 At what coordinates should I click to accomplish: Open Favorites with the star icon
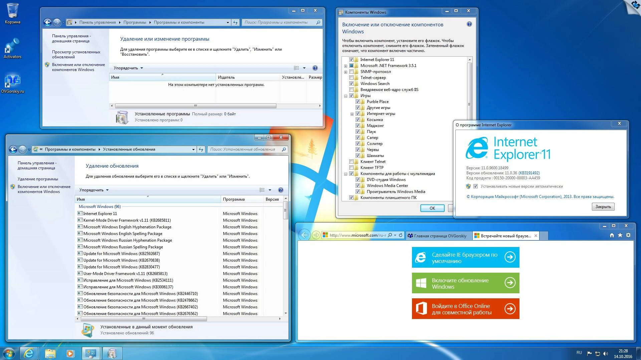point(620,235)
